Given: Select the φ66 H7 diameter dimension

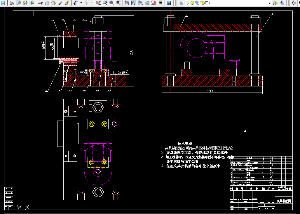Looking at the screenshot, I should 44,46.
